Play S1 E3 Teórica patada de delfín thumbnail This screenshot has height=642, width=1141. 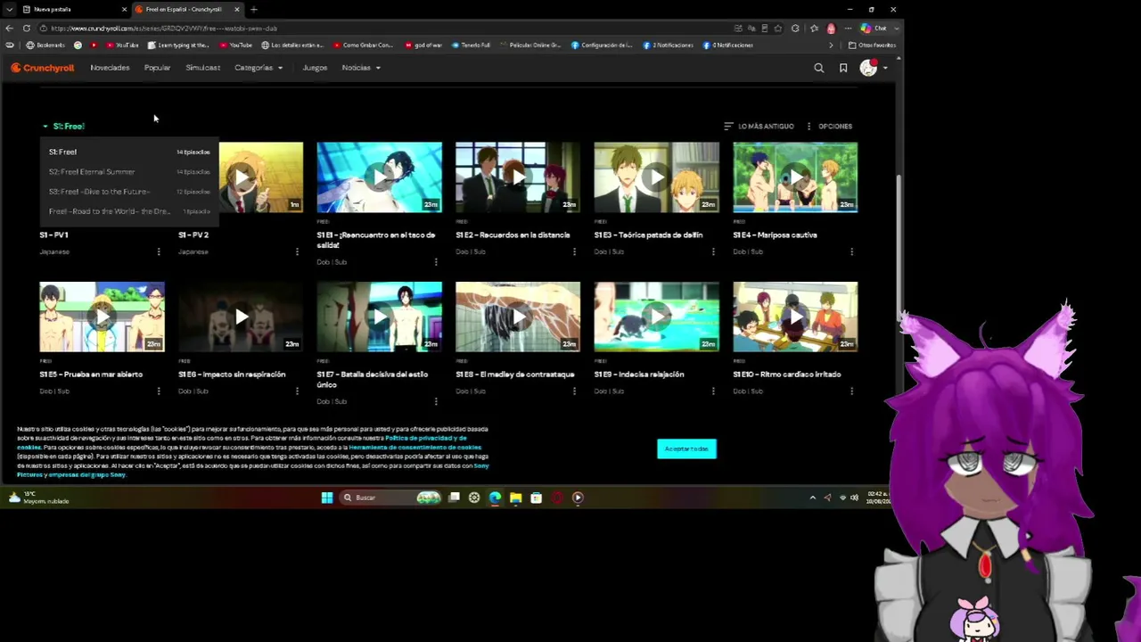(x=657, y=177)
